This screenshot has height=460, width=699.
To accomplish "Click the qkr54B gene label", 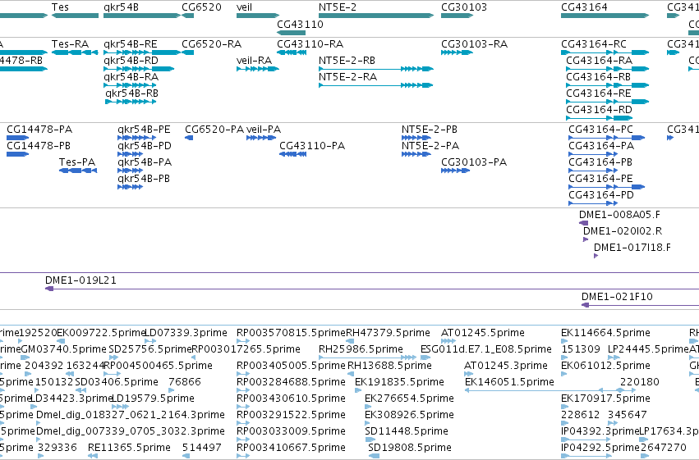I will [121, 7].
